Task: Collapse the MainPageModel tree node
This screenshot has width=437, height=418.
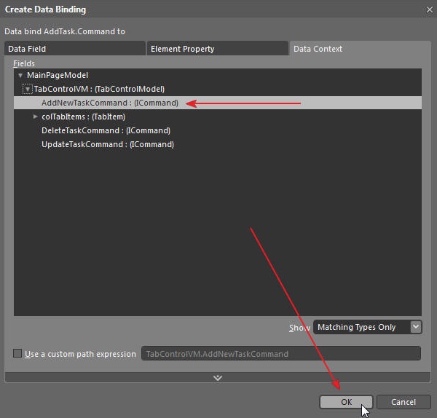Action: pos(20,75)
